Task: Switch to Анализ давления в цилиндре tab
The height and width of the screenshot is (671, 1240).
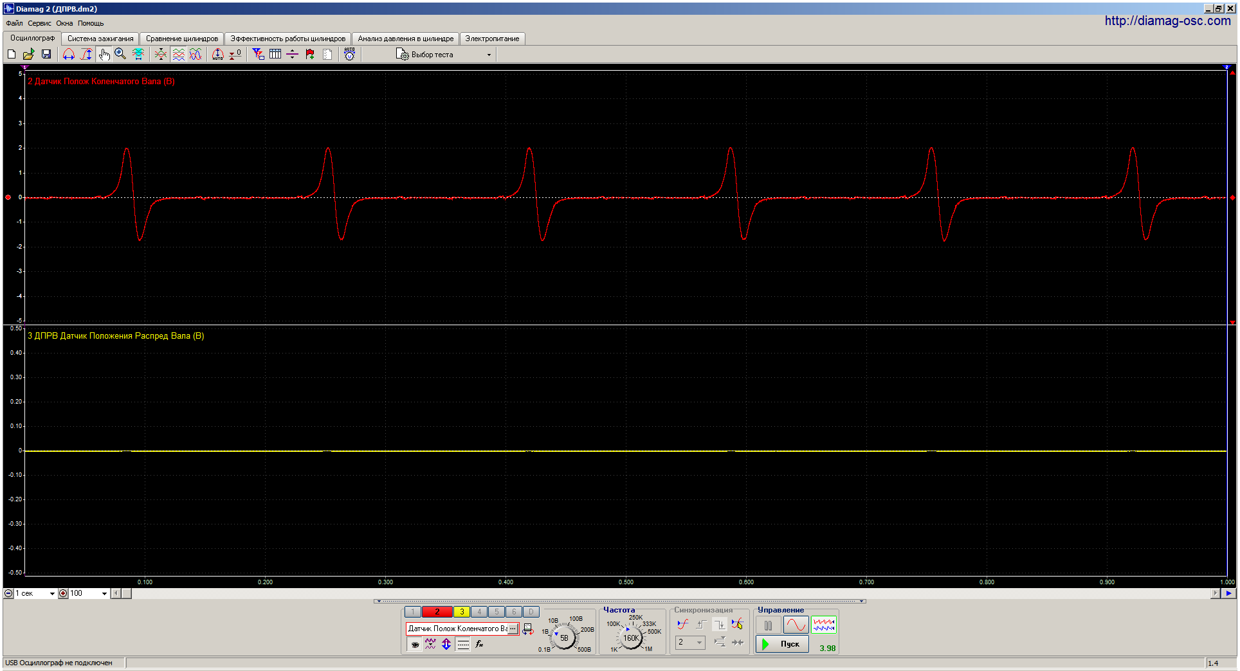Action: (406, 39)
